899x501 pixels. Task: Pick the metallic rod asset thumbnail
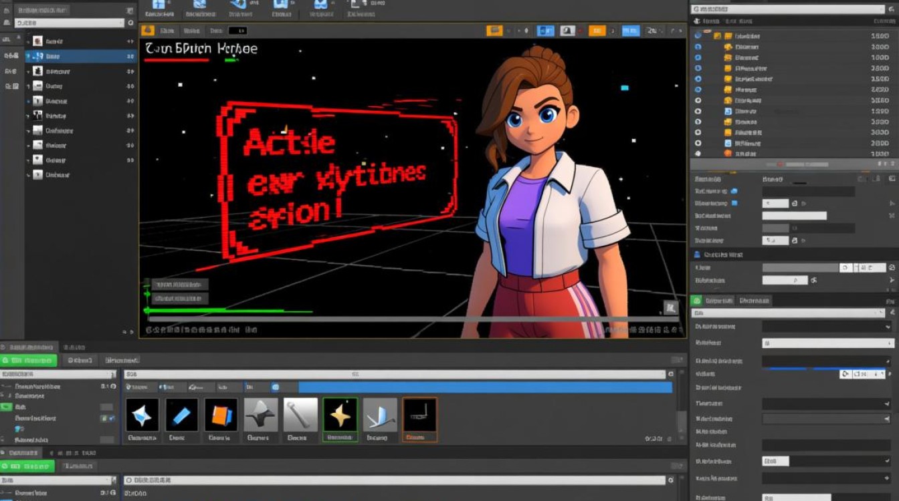300,415
